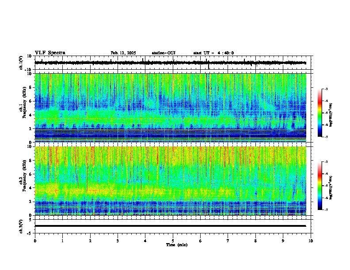Screen dimensions: 350x270
Task: Click the 'start UT = 4:40:0' label
Action: (x=213, y=53)
